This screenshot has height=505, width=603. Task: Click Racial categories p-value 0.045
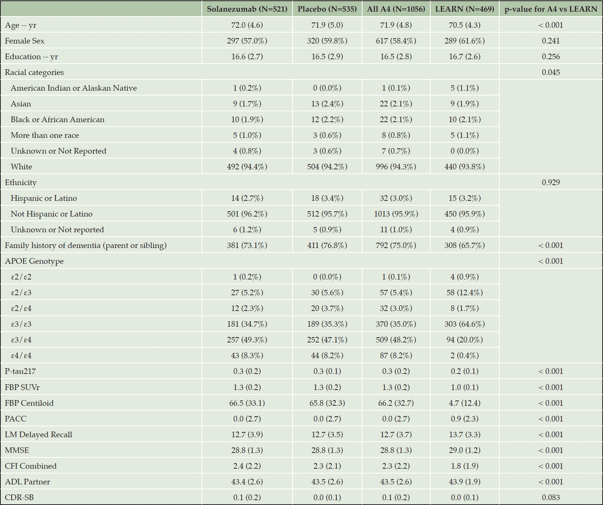tap(551, 72)
